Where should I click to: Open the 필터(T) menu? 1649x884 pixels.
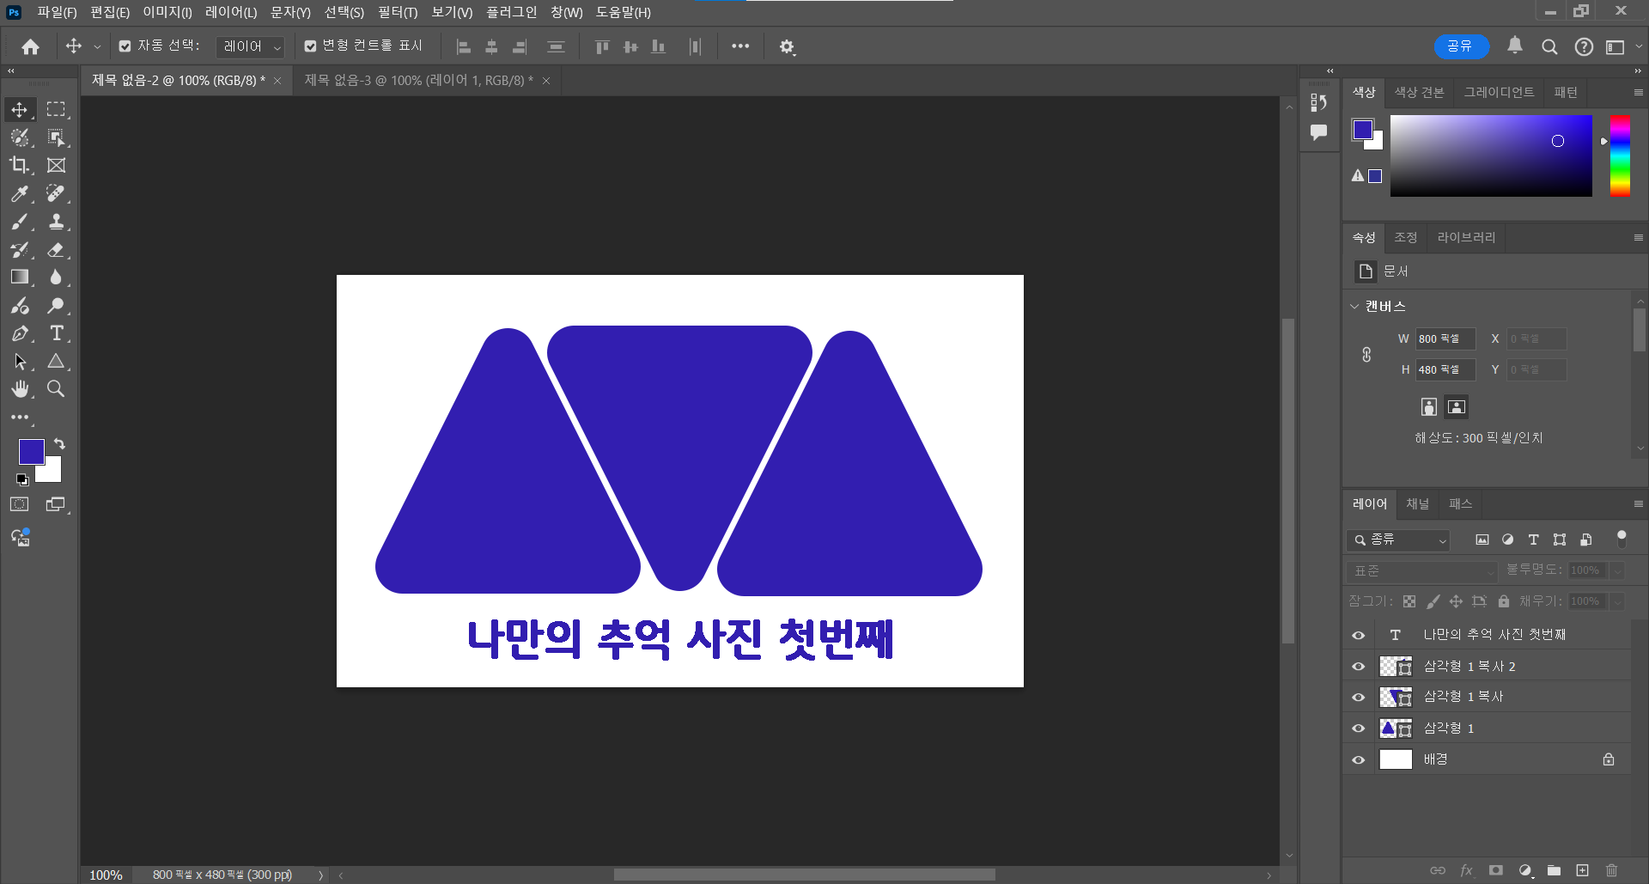point(398,12)
